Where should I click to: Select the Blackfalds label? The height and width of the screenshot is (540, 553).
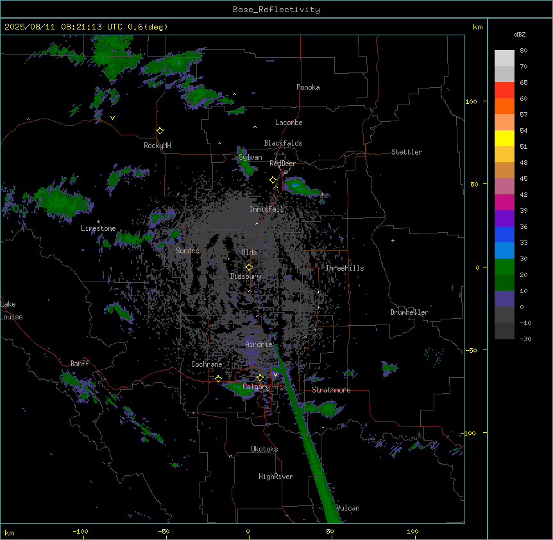pos(283,143)
